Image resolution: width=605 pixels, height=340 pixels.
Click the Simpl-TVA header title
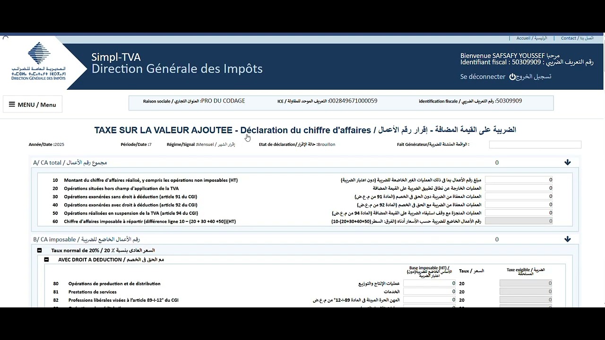[x=116, y=57]
